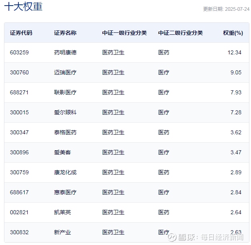Click the 更新日期: 2025-07-24 text
Viewport: 251px width, 245px height.
226,9
